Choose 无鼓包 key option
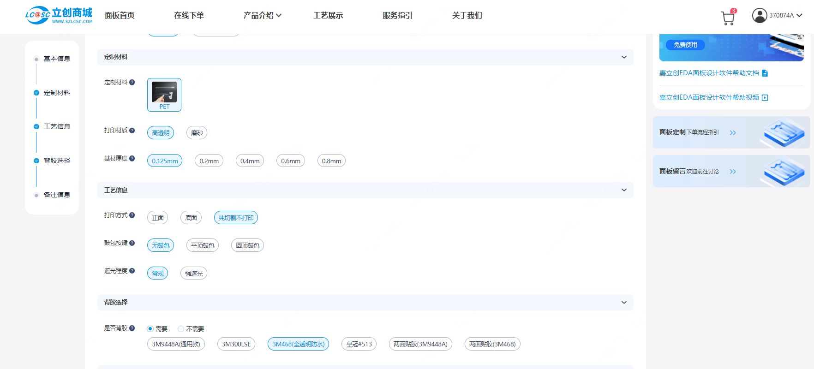Viewport: 814px width, 369px height. [161, 245]
